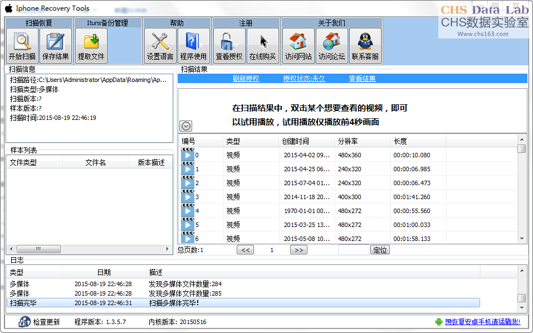Select the video icon for row 3
This screenshot has height=333, width=533.
[187, 196]
